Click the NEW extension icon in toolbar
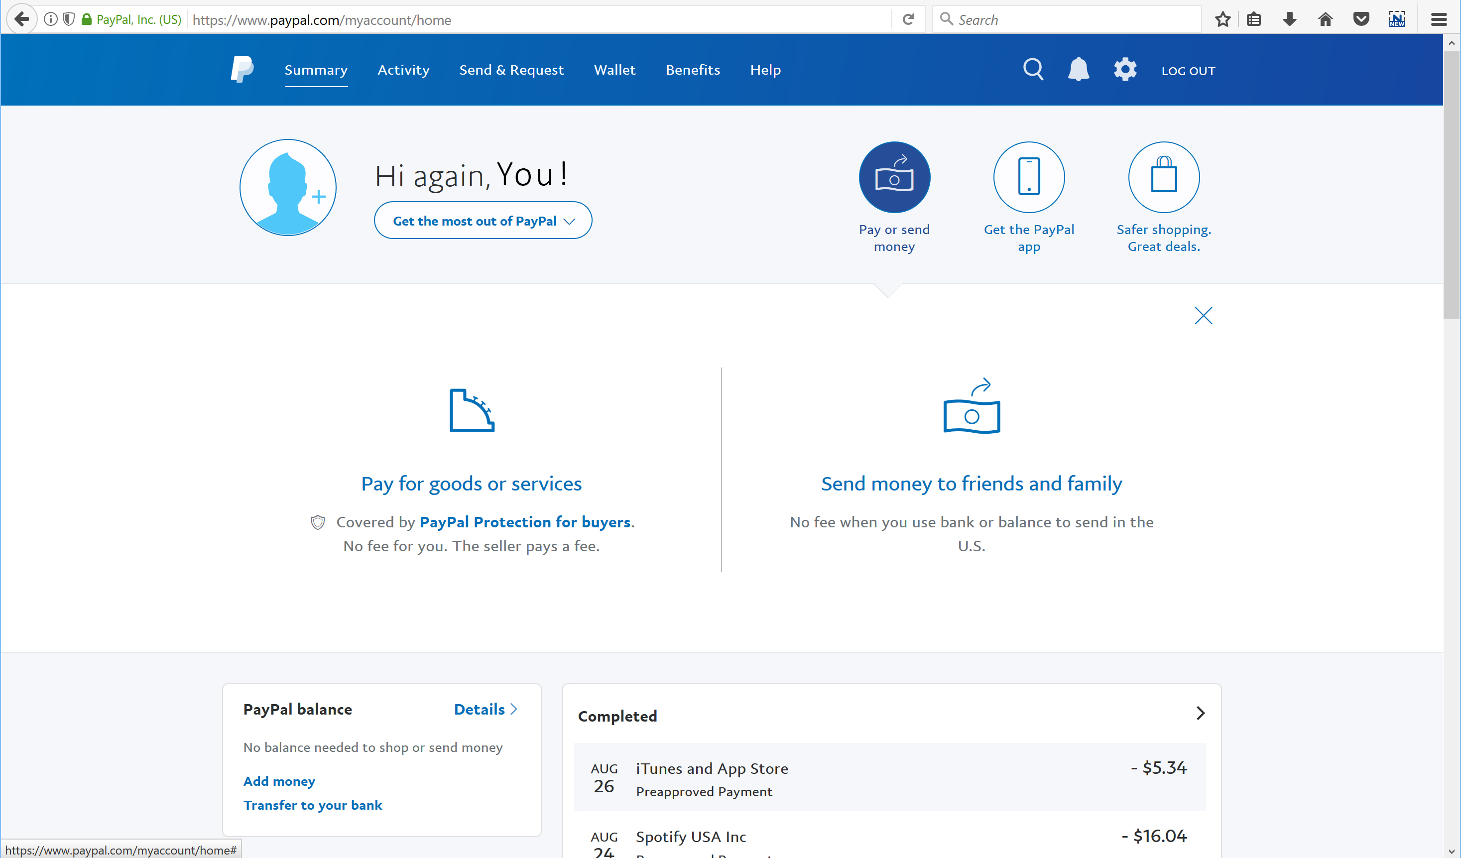 pyautogui.click(x=1397, y=20)
